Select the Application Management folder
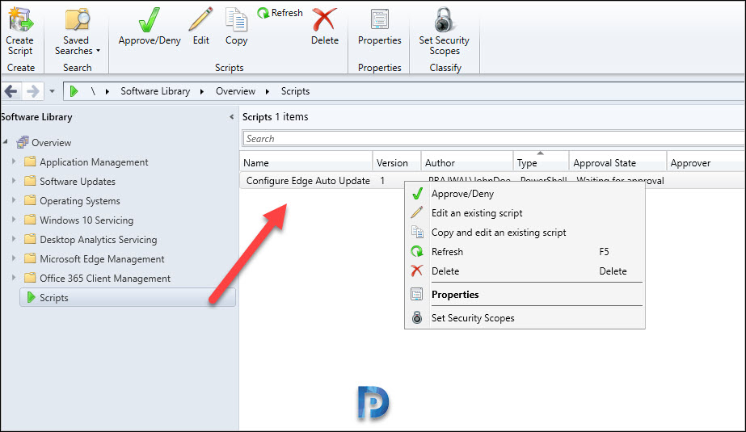The width and height of the screenshot is (746, 432). tap(86, 162)
